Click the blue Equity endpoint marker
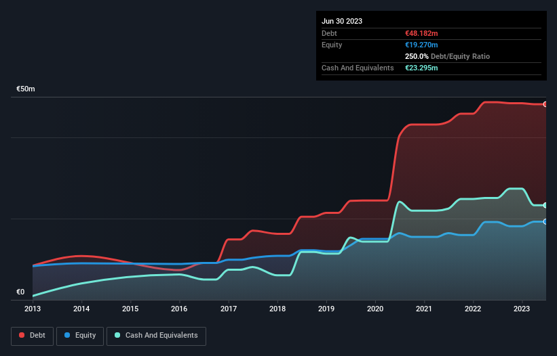This screenshot has width=557, height=356. [x=545, y=221]
